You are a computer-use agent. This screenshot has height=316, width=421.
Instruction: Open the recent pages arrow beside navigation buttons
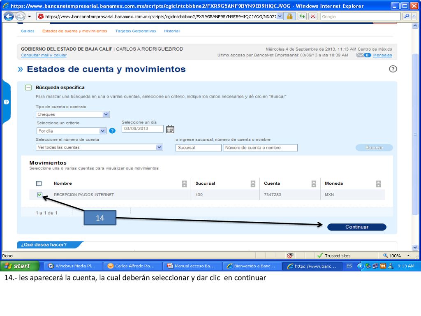(x=29, y=16)
